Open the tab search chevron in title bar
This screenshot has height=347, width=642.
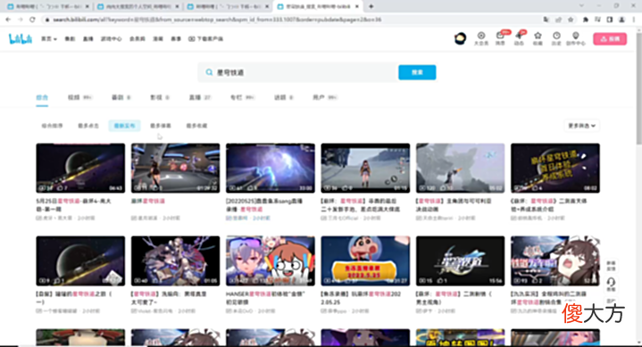coord(581,5)
